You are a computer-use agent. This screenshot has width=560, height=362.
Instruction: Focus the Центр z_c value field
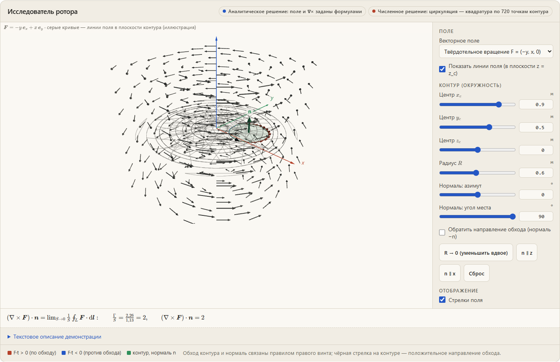tap(536, 150)
